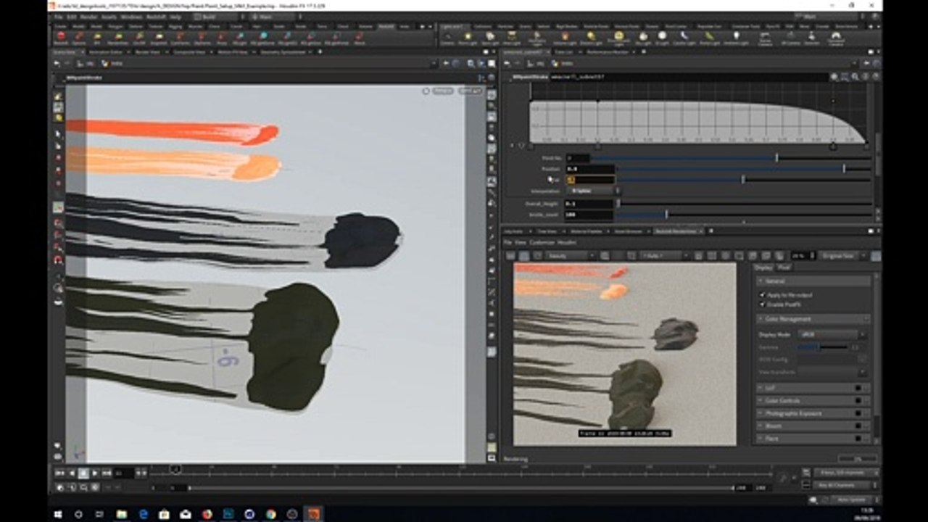928x522 pixels.
Task: Toggle the Bloom enable checkbox
Action: click(858, 426)
